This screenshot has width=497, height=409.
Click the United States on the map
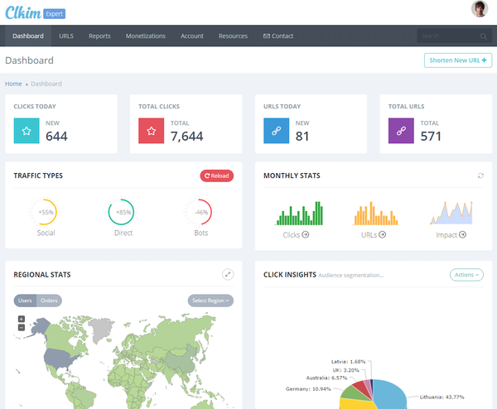point(59,358)
